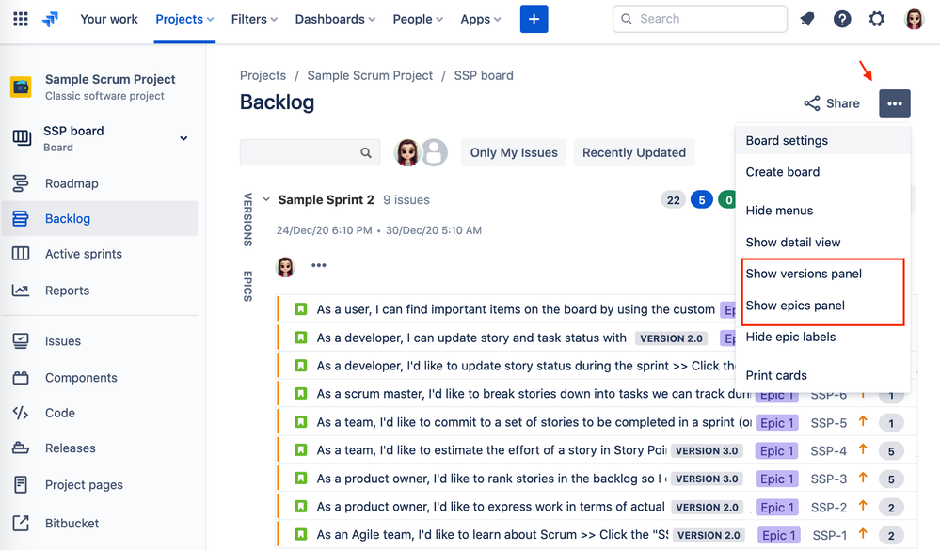Open the help question mark icon
Screen dimensions: 940x550
tap(842, 19)
